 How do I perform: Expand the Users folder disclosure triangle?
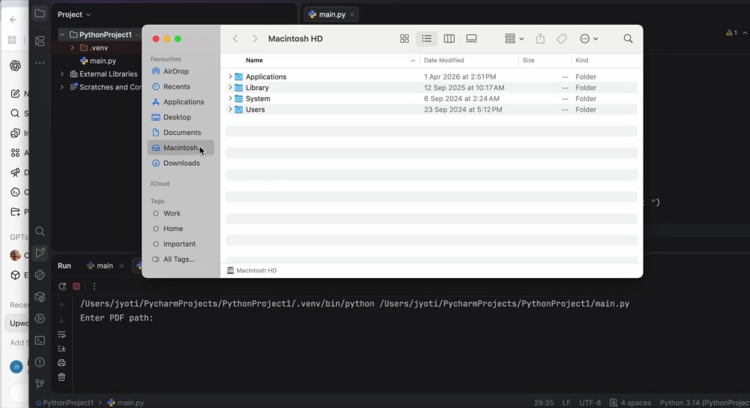(230, 109)
